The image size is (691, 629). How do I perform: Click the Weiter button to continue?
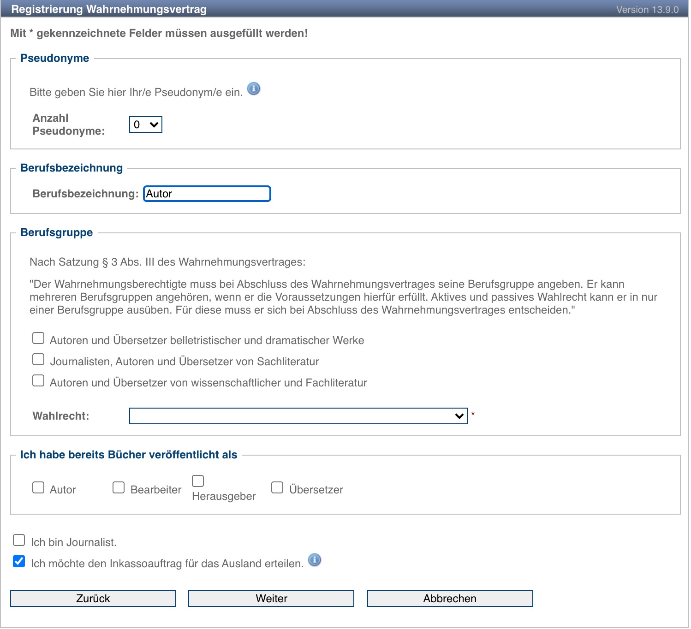(271, 599)
